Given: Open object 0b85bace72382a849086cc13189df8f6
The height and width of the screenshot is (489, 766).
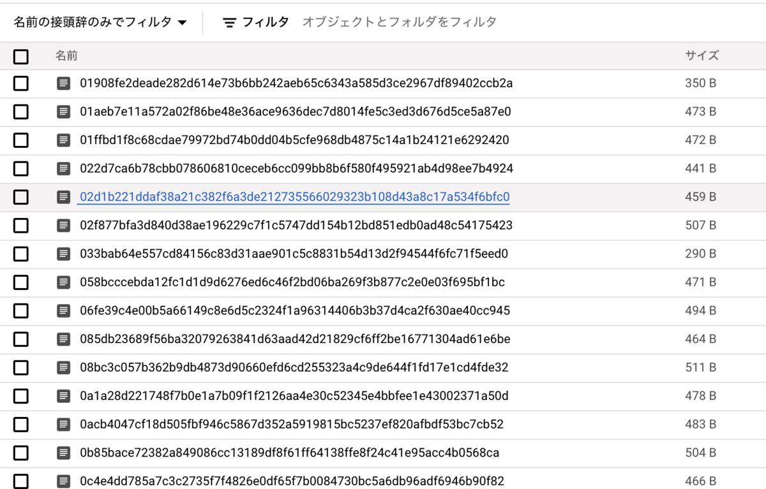Looking at the screenshot, I should click(289, 453).
